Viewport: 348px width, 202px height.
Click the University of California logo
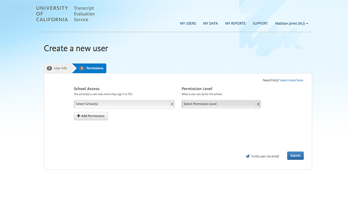[x=52, y=14]
